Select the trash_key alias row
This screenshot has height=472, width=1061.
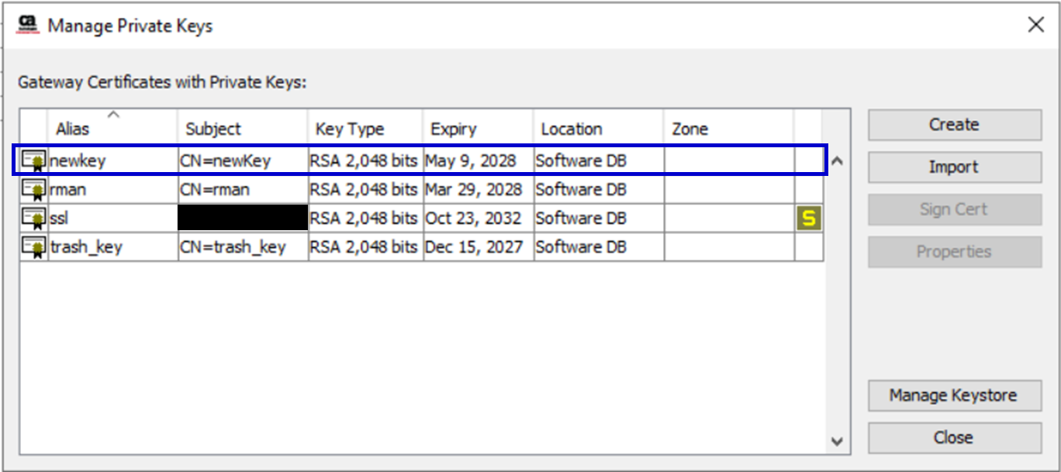tap(86, 247)
